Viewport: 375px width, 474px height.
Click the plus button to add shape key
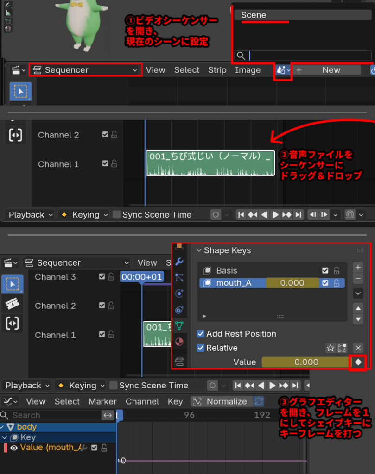tap(358, 268)
